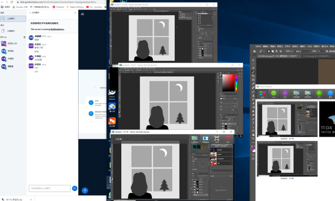Open the first menu in Photoshop menu bar
Image resolution: width=335 pixels, height=201 pixels.
pyautogui.click(x=259, y=46)
